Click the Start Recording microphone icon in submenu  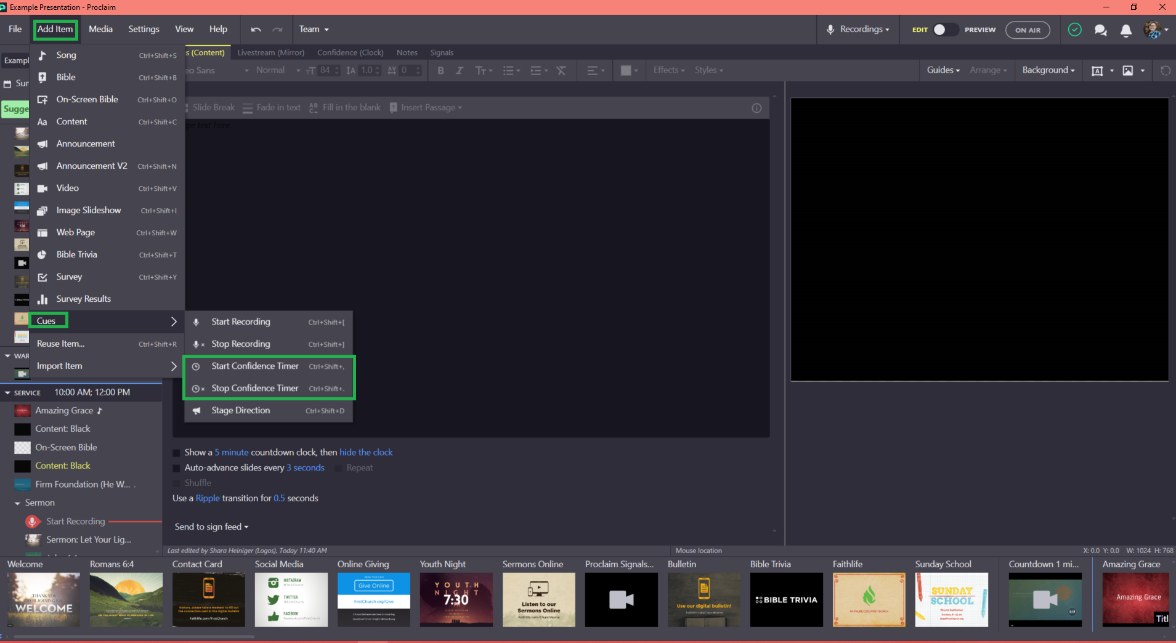(197, 322)
